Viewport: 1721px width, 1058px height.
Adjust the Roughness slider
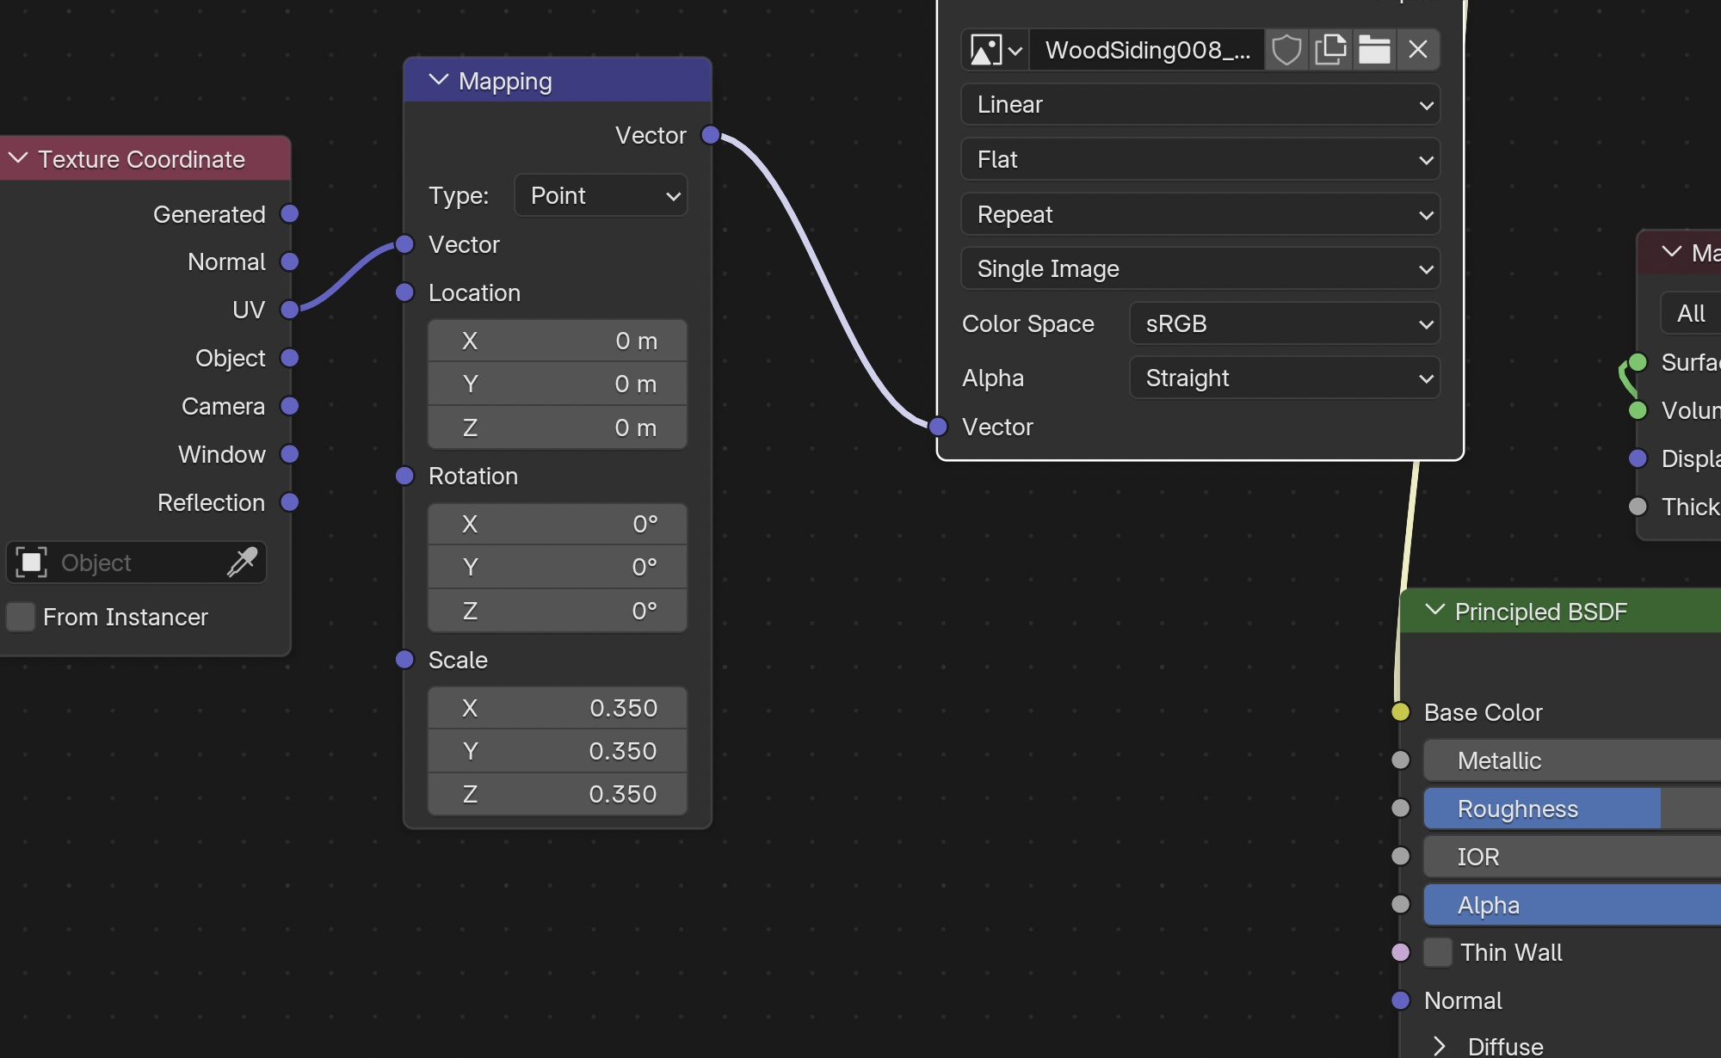pyautogui.click(x=1572, y=809)
